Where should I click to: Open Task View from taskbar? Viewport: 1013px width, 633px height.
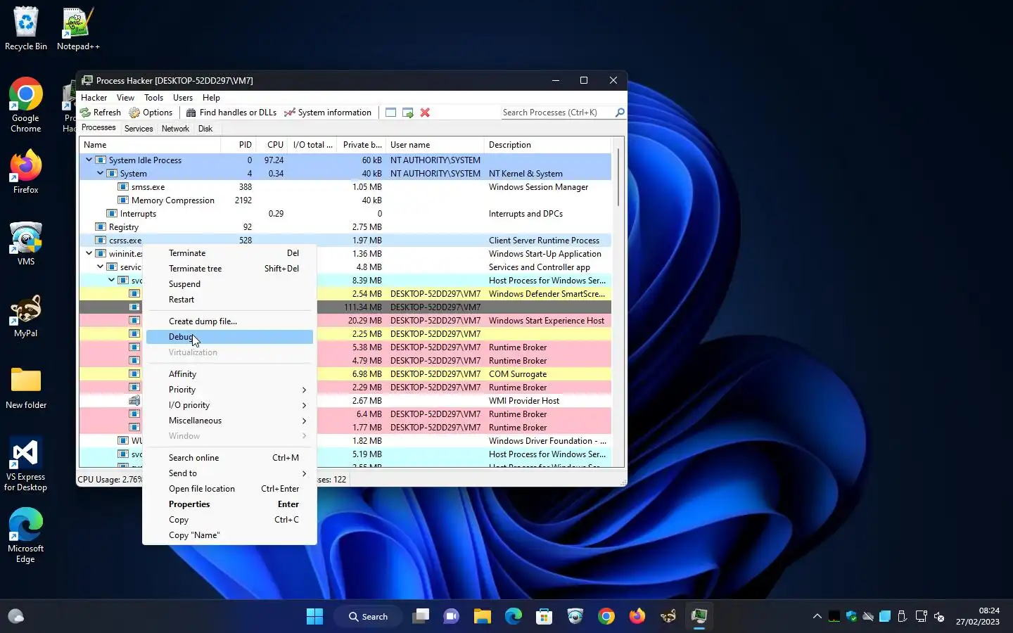pyautogui.click(x=421, y=617)
